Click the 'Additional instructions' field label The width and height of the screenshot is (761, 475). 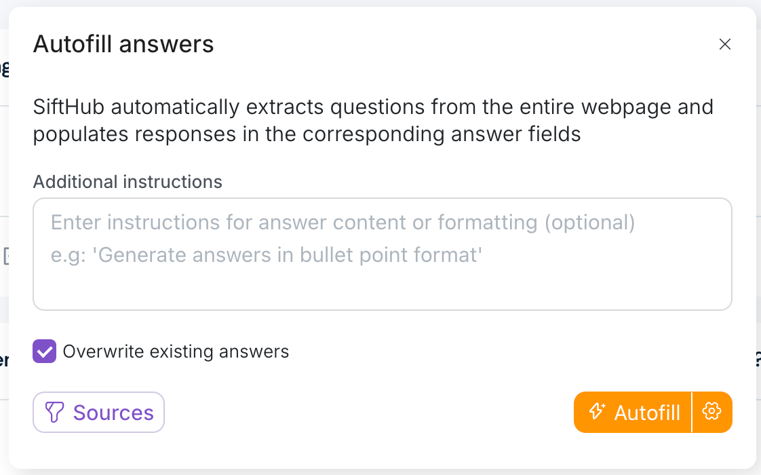(x=128, y=182)
